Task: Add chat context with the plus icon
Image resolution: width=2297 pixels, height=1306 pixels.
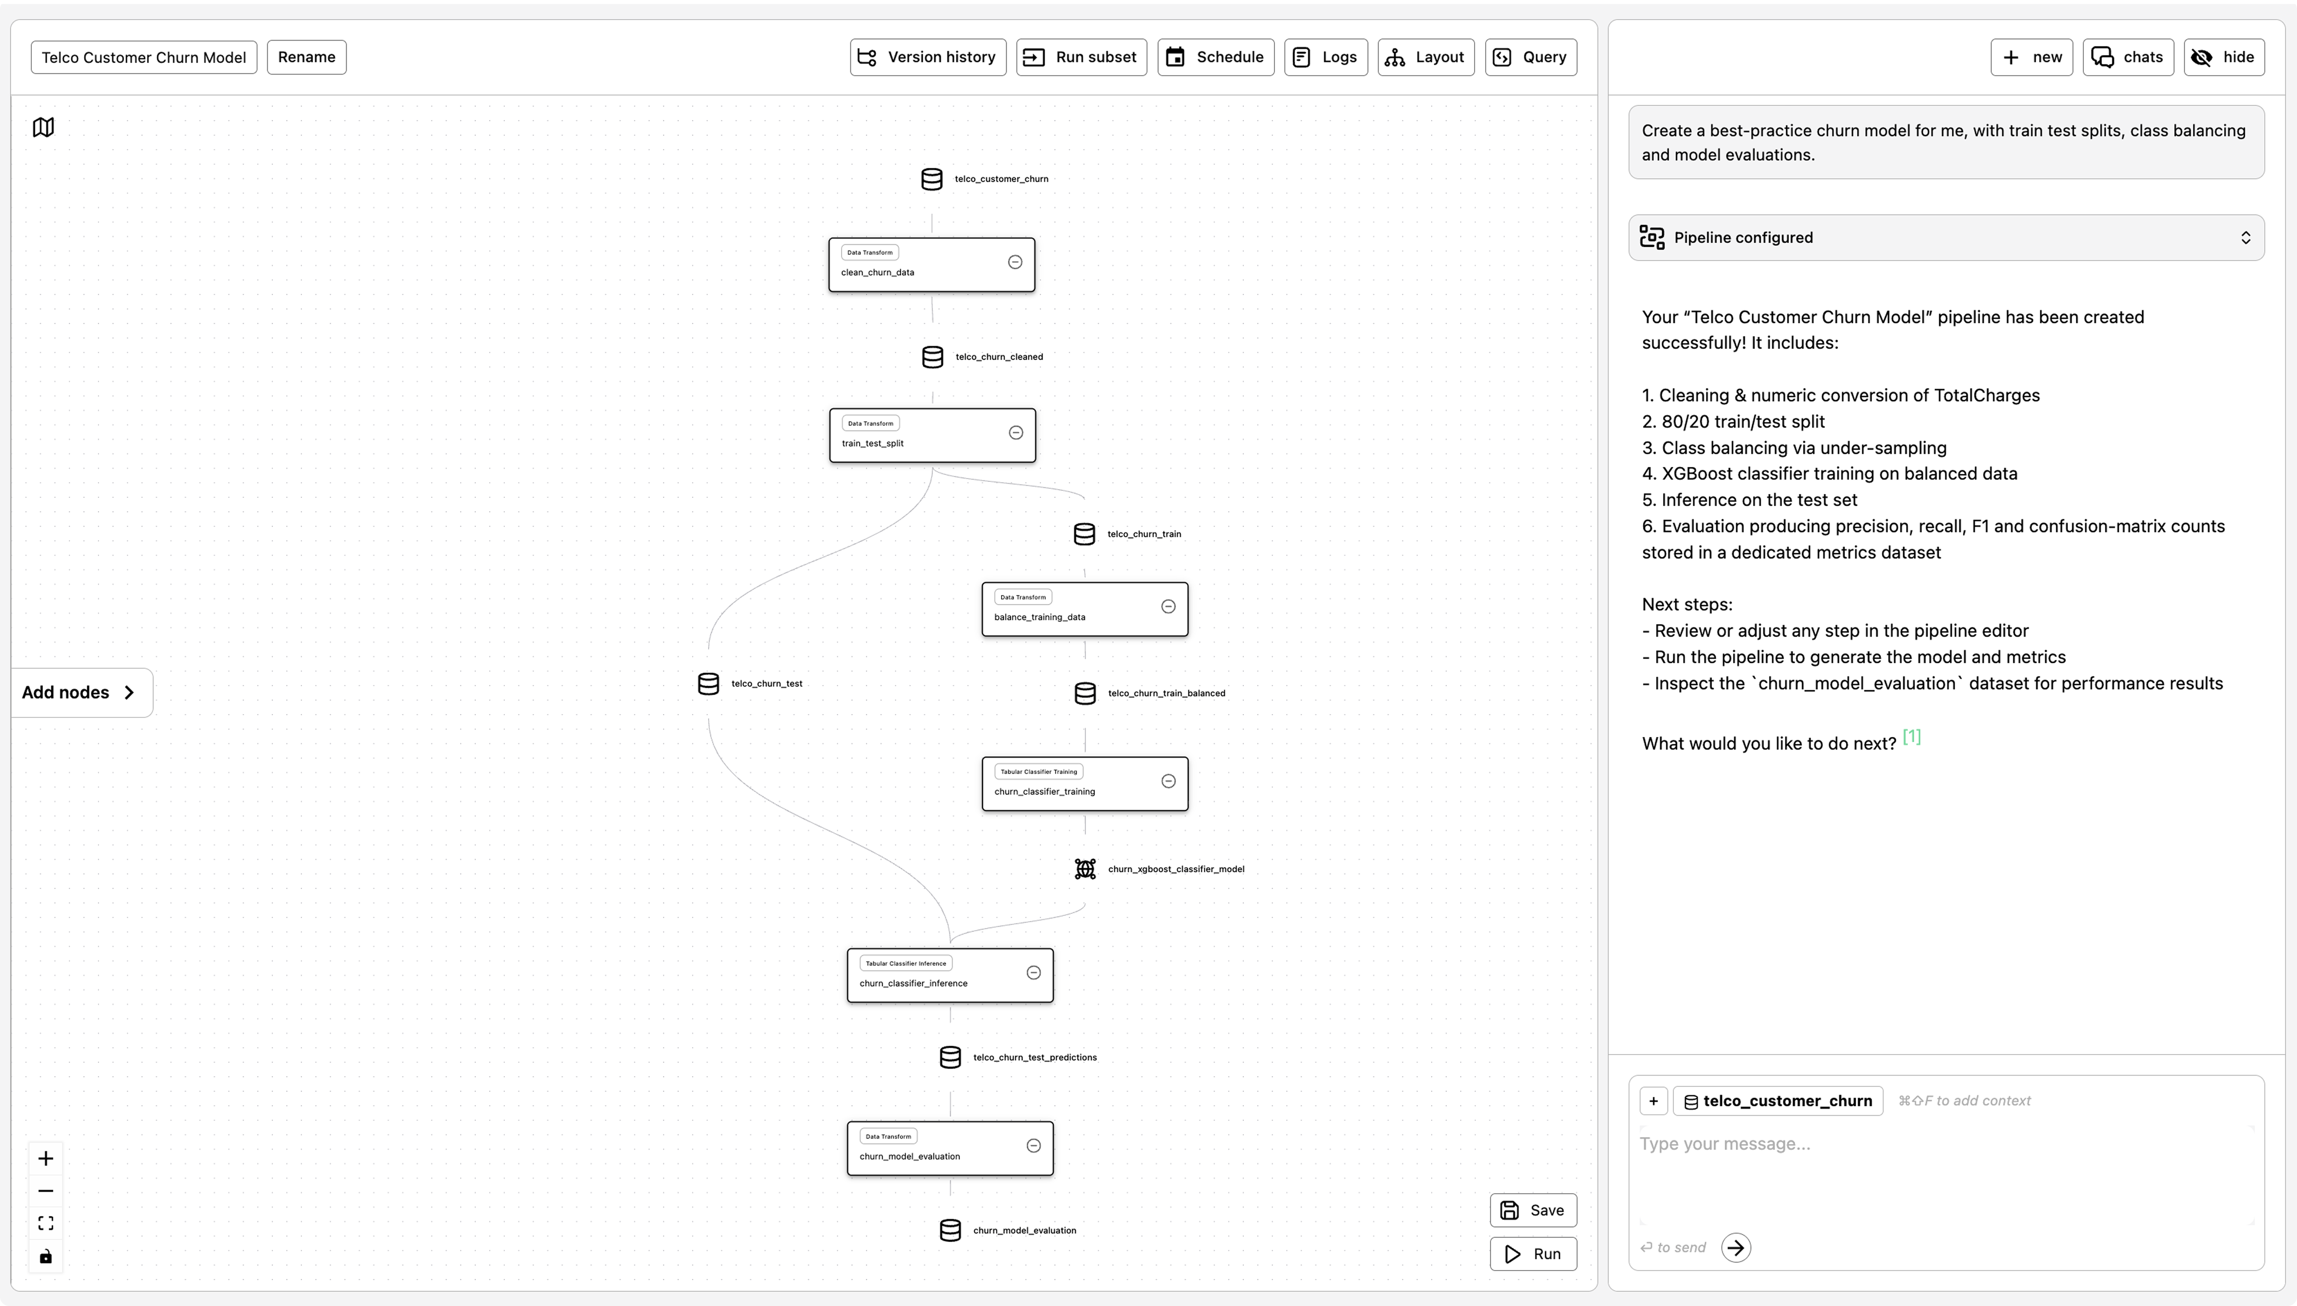Action: (x=1653, y=1101)
